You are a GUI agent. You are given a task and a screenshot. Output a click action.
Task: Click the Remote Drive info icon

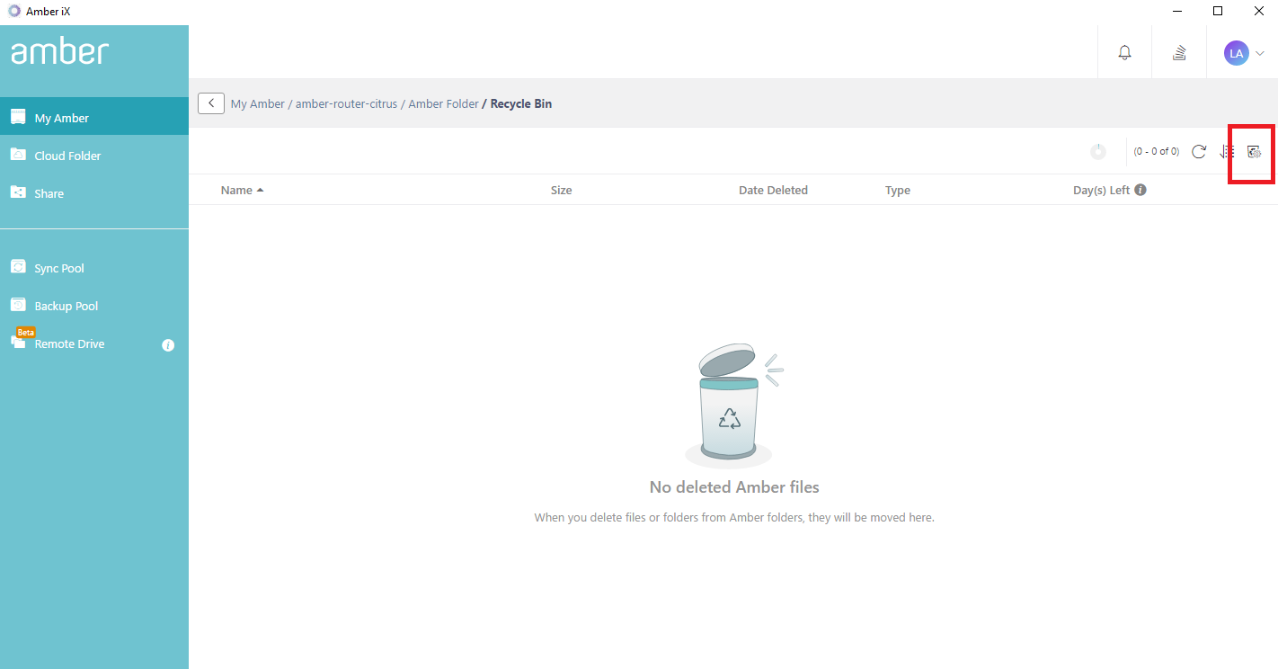(x=168, y=344)
